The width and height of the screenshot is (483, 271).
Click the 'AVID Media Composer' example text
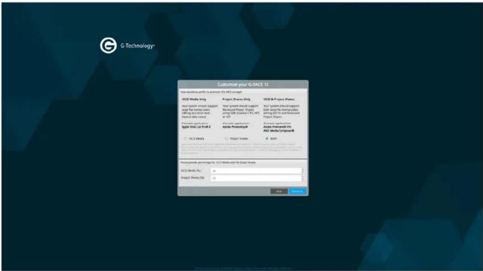point(279,131)
